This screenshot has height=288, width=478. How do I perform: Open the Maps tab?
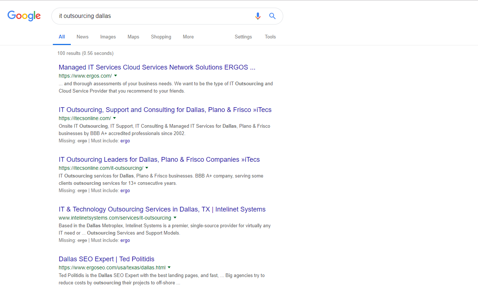click(x=133, y=37)
